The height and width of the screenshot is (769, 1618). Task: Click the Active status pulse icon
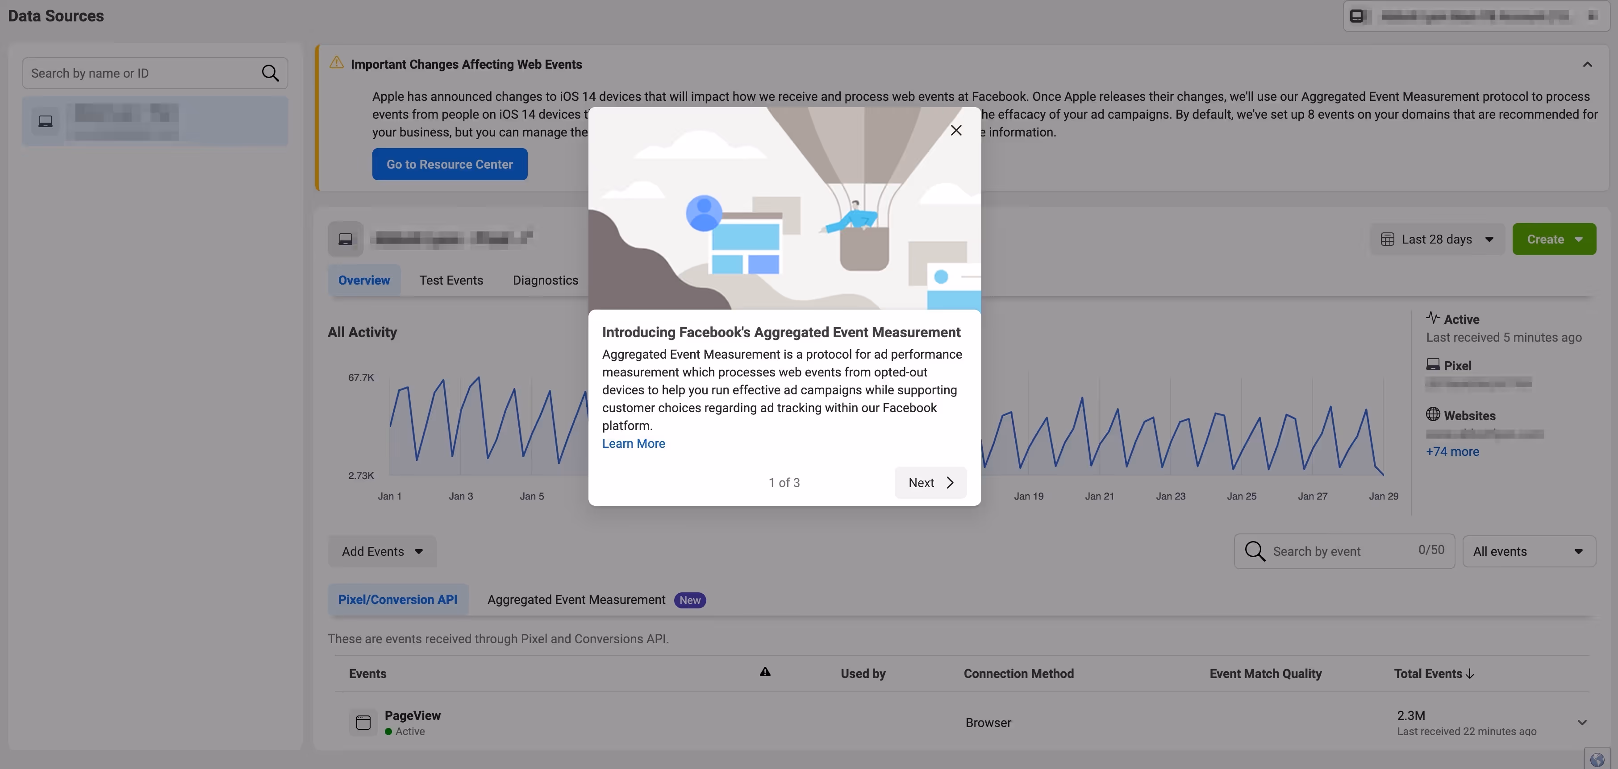[x=1433, y=318]
